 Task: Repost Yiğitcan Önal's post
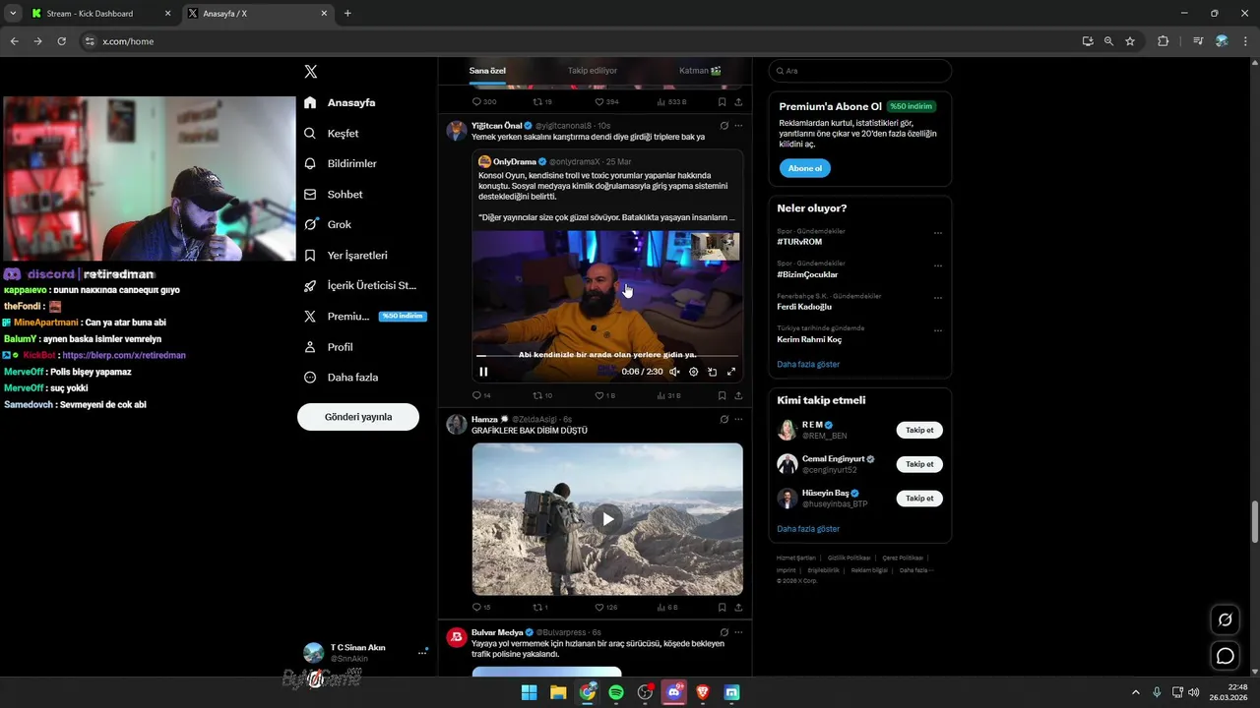coord(542,395)
